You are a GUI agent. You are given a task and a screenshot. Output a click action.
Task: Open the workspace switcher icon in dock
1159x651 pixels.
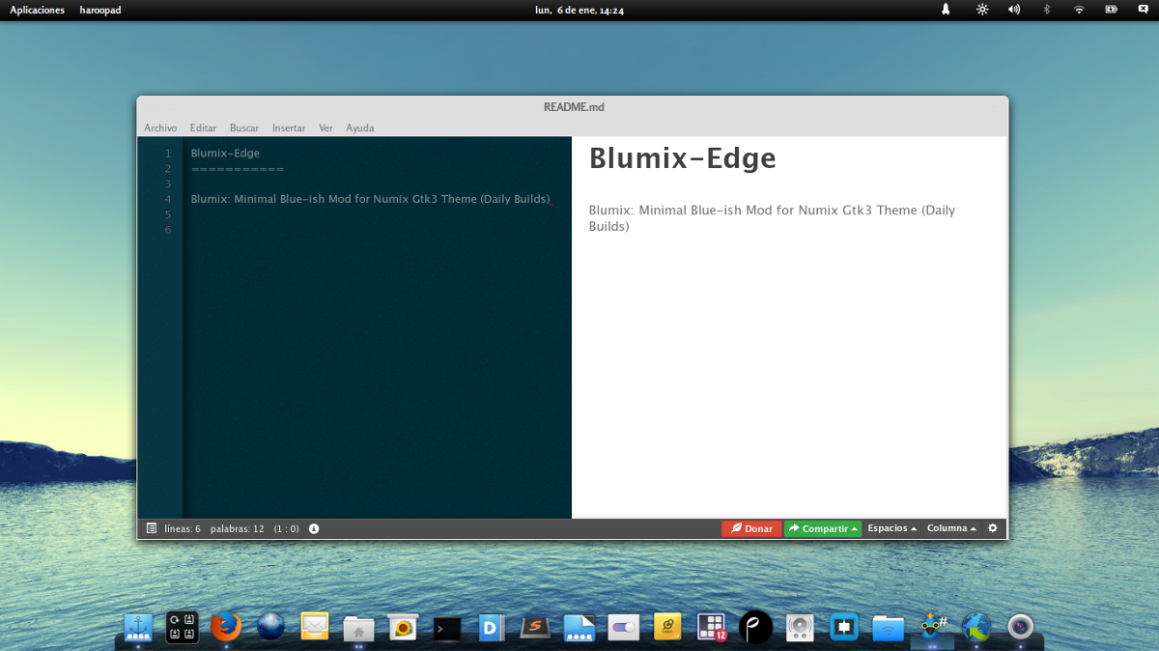coord(183,628)
